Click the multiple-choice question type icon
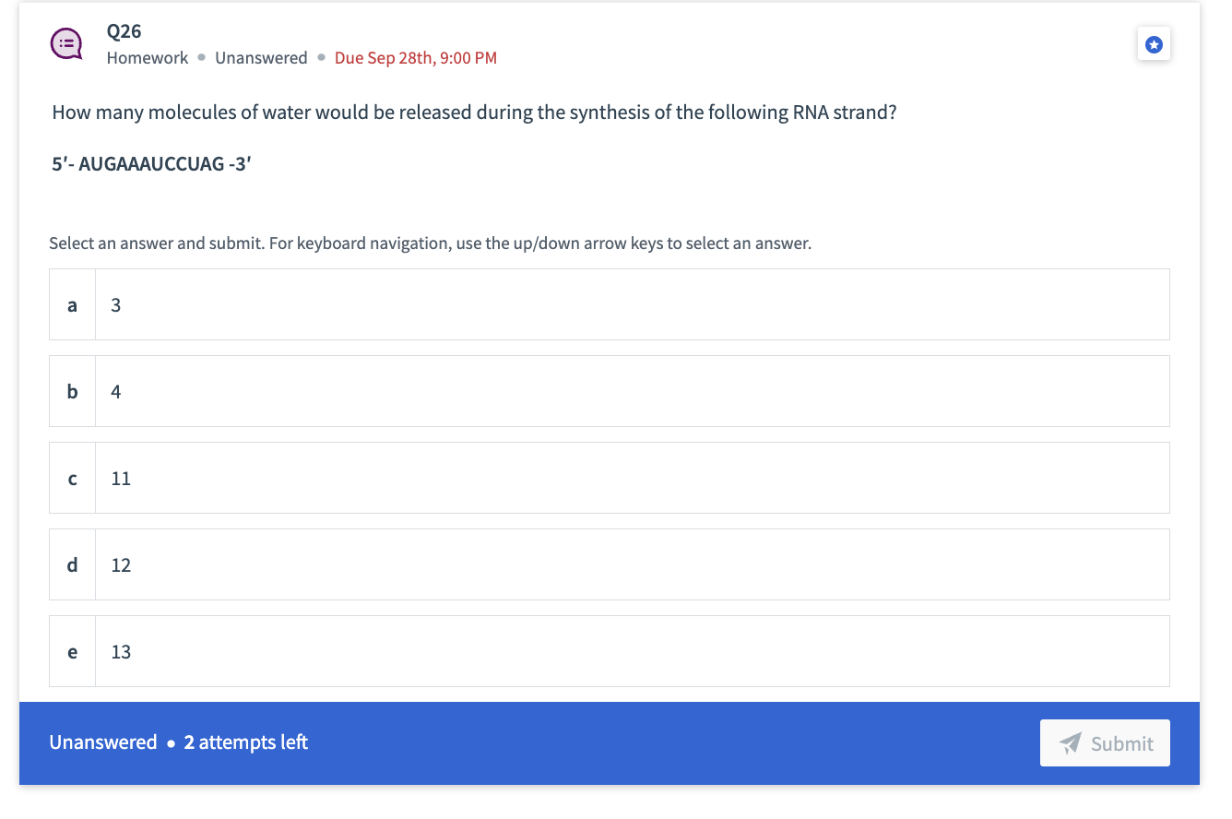 [x=65, y=42]
